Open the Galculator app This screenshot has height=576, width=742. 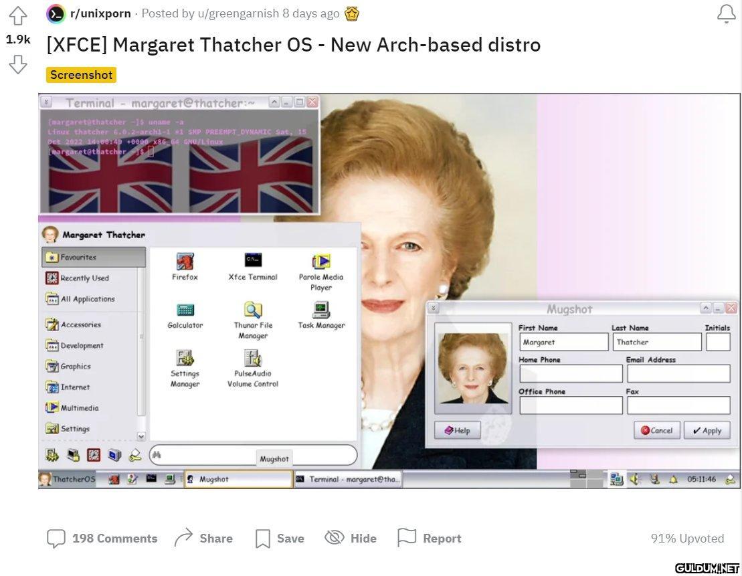coord(185,315)
